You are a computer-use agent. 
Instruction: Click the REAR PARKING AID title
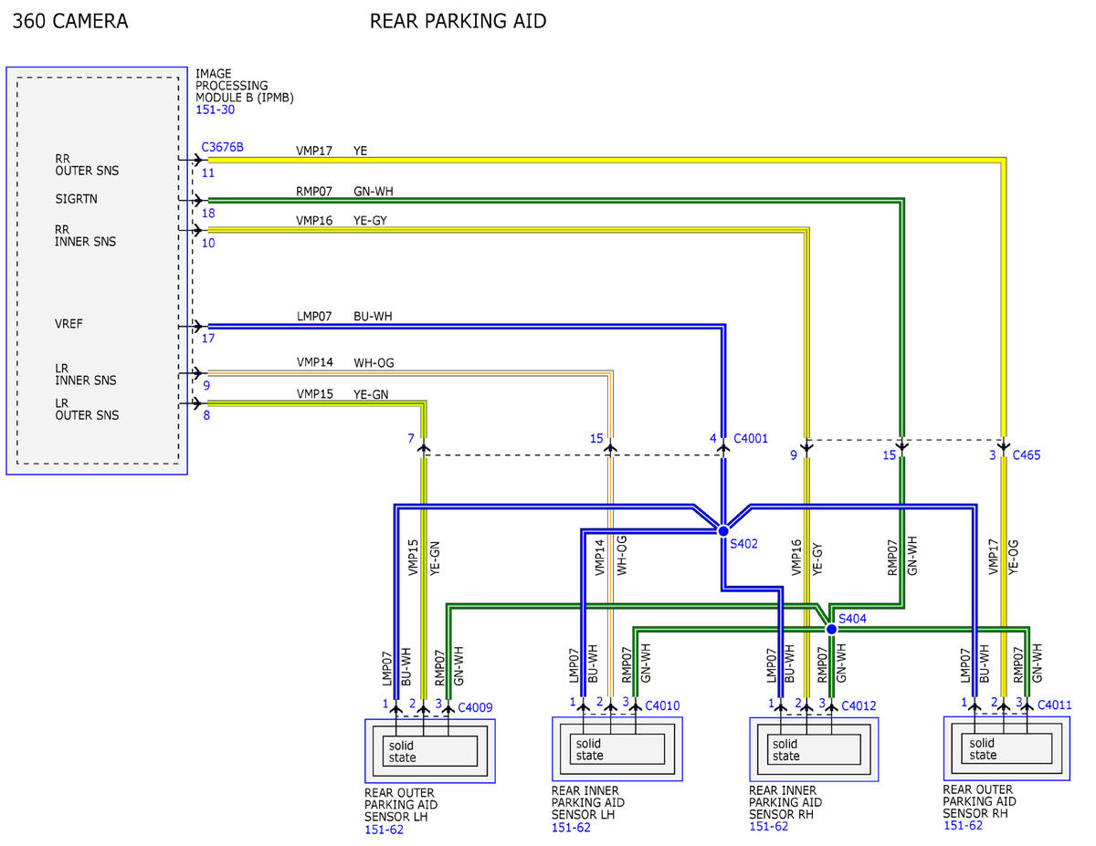click(458, 21)
